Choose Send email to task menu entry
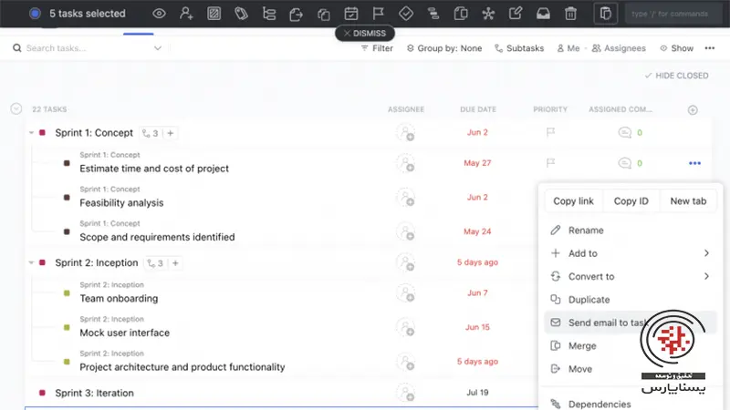 coord(607,323)
